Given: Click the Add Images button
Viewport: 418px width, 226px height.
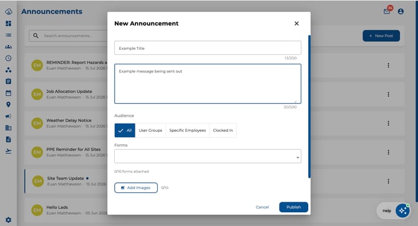Looking at the screenshot, I should 136,187.
